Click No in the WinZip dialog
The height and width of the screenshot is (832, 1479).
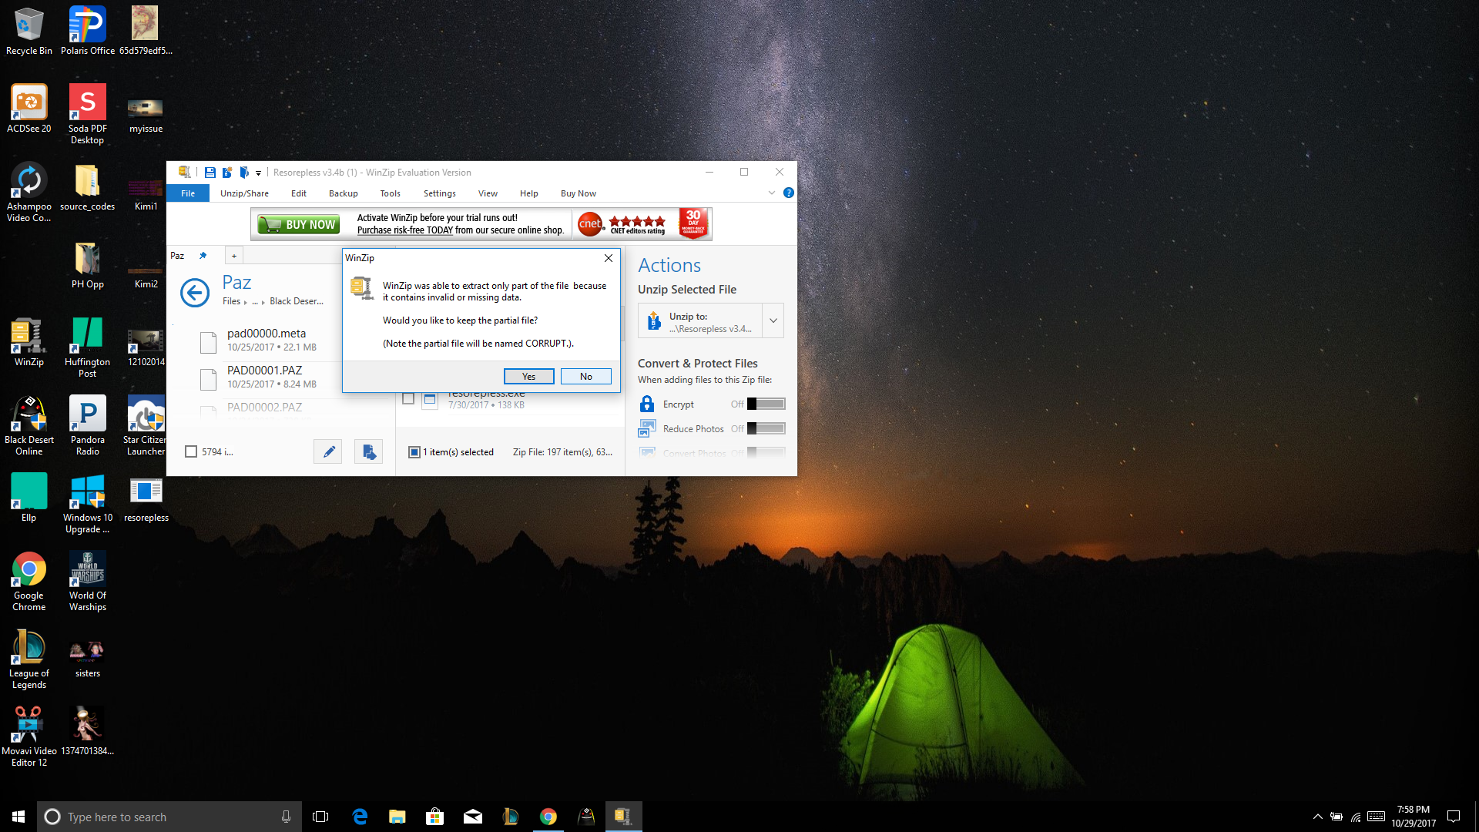point(585,376)
